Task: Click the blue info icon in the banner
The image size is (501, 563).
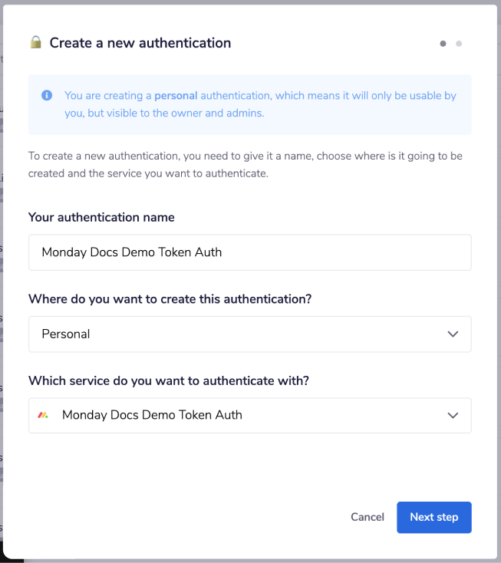Action: tap(47, 96)
